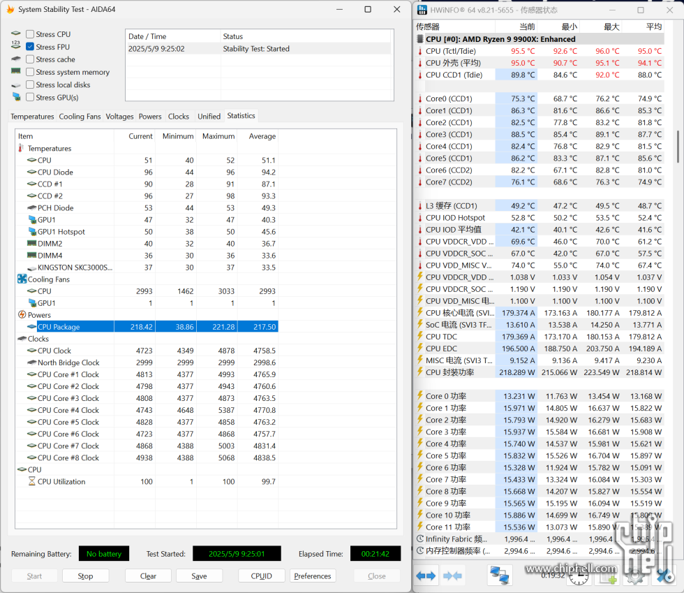
Task: Select the Statistics tab
Action: (241, 116)
